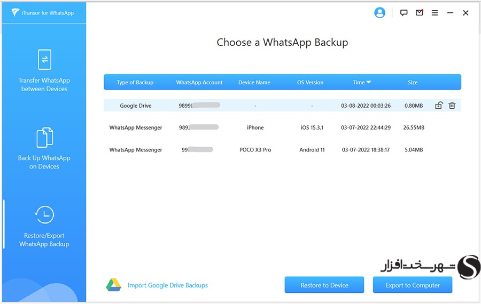Close the iTransor window
The width and height of the screenshot is (481, 304).
(466, 13)
